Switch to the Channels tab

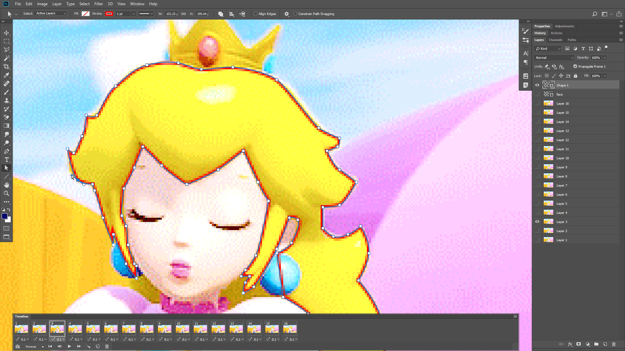555,40
